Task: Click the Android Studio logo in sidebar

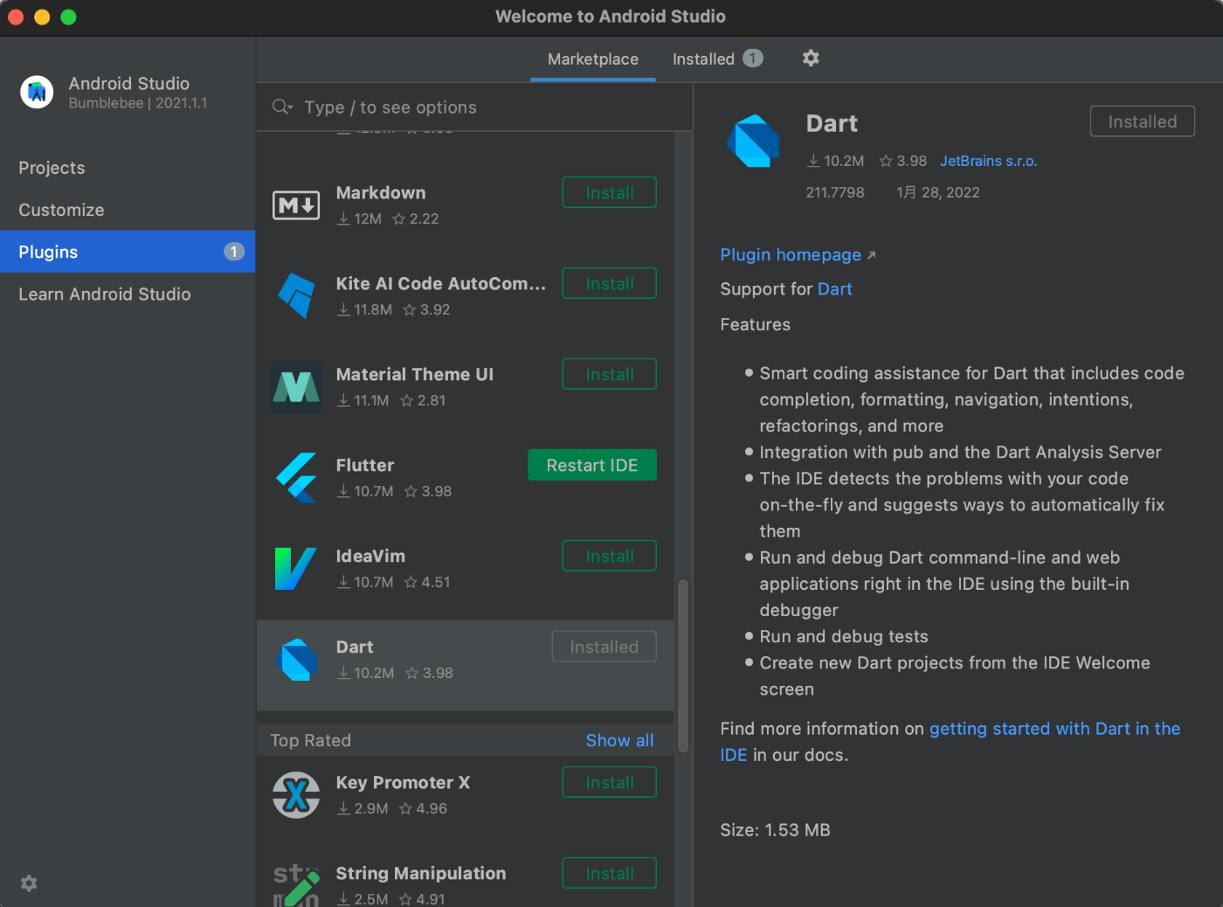Action: (37, 92)
